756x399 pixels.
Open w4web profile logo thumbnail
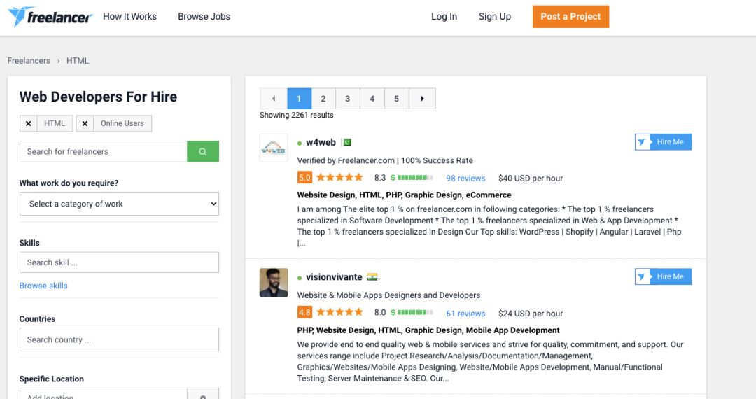point(274,148)
